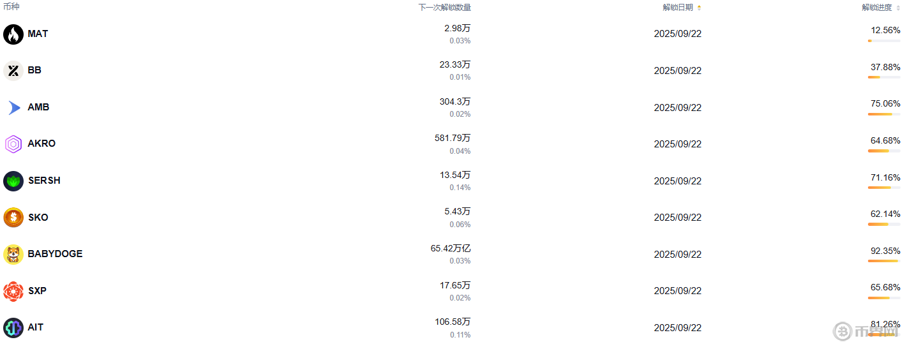Open the AKRO token name link

pos(41,144)
